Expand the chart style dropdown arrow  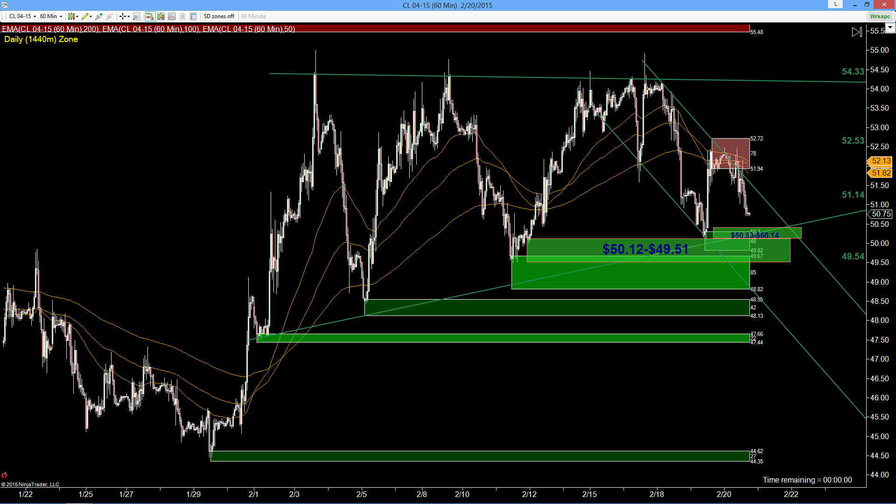pyautogui.click(x=77, y=16)
